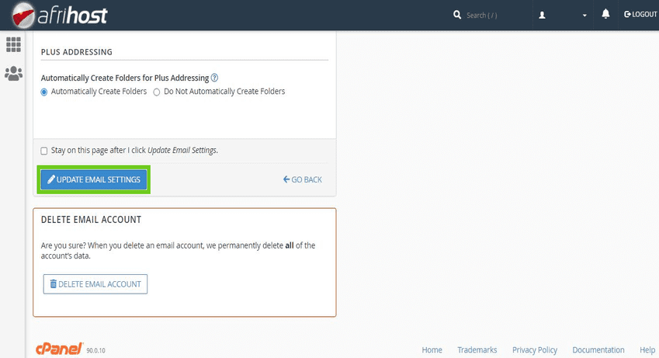Select Do Not Automatically Create Folders
This screenshot has height=358, width=659.
[157, 92]
